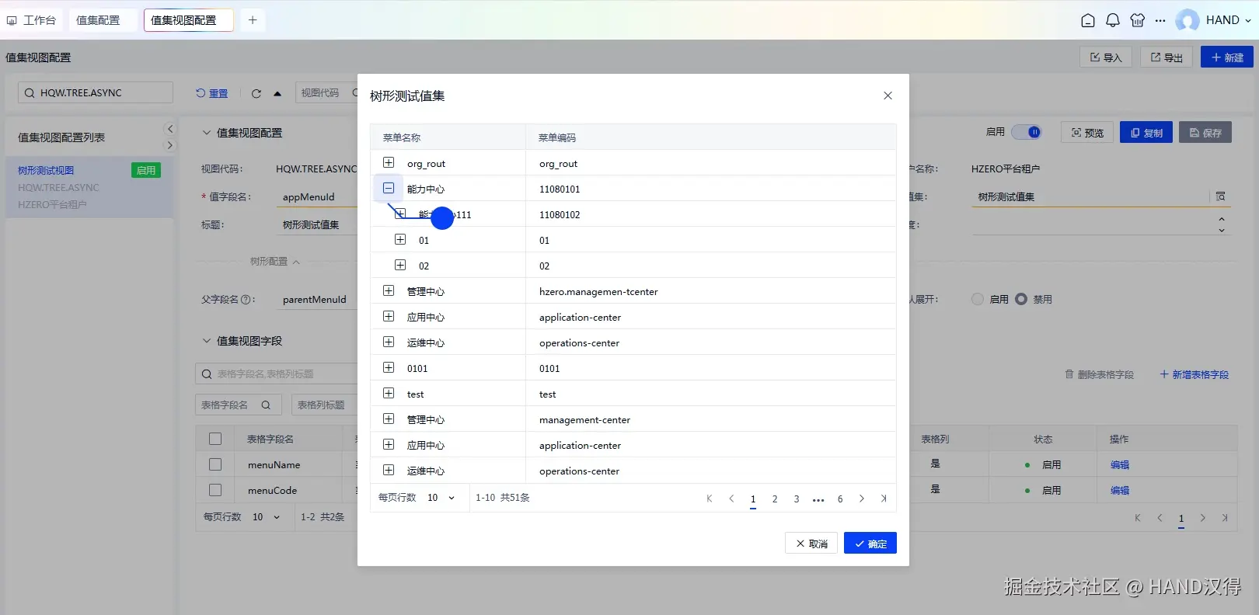Check the menuCode row checkbox

(215, 490)
